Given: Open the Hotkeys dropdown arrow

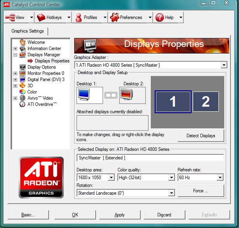Looking at the screenshot, I should click(69, 17).
